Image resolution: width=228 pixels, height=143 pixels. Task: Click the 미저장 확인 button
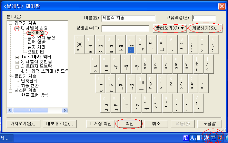(101, 124)
